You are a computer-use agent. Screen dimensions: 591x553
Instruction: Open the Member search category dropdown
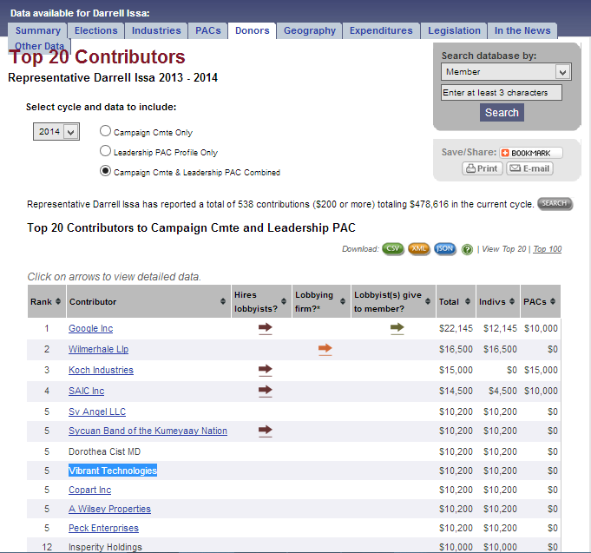tap(505, 72)
